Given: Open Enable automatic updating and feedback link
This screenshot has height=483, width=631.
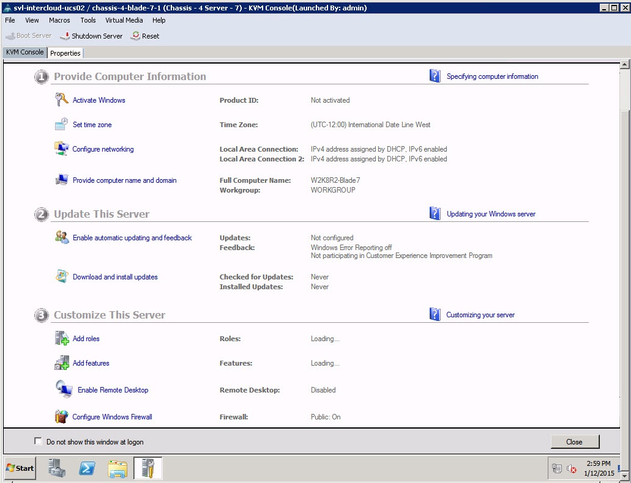Looking at the screenshot, I should click(132, 238).
